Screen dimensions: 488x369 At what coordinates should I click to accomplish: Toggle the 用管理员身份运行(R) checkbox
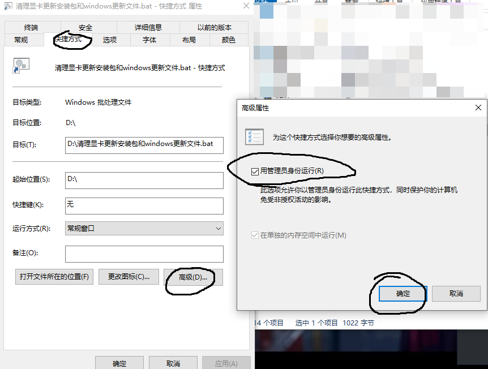point(255,171)
